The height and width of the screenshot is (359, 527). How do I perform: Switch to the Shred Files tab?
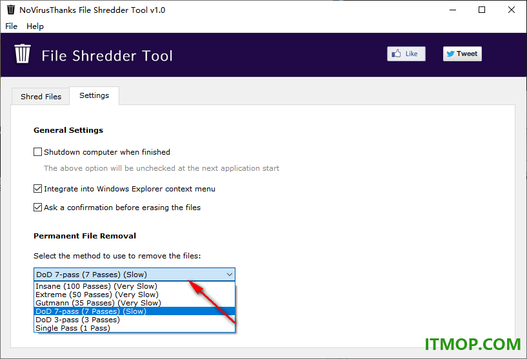pyautogui.click(x=41, y=97)
